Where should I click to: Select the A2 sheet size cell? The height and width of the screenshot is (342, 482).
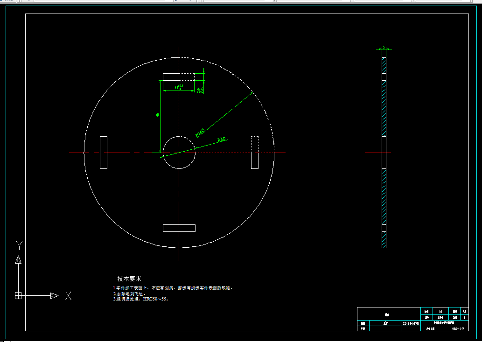[464, 312]
